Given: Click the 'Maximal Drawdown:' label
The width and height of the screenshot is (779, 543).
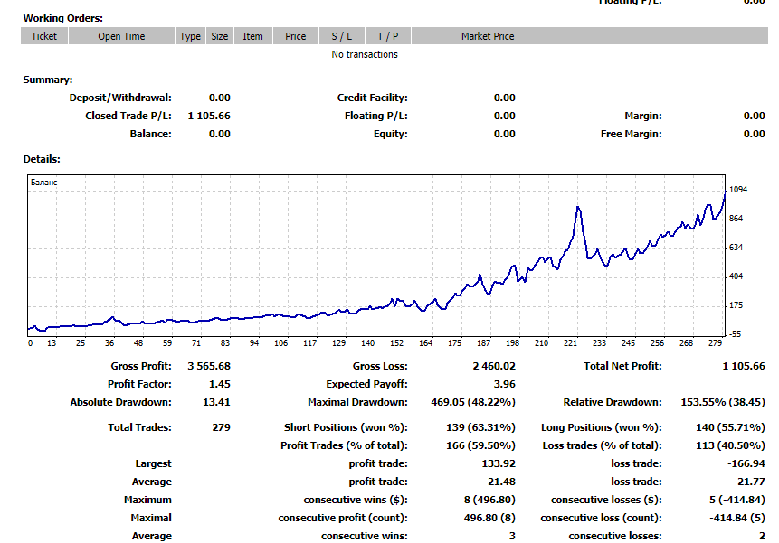Looking at the screenshot, I should point(357,402).
